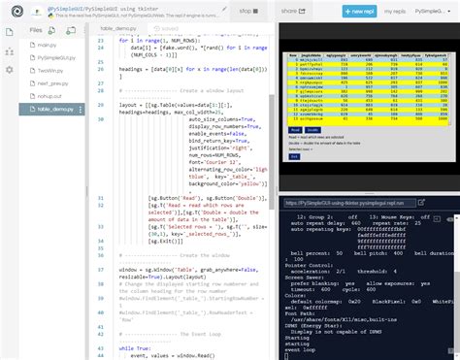Click the Double button in output window
Image resolution: width=460 pixels, height=360 pixels.
click(312, 130)
